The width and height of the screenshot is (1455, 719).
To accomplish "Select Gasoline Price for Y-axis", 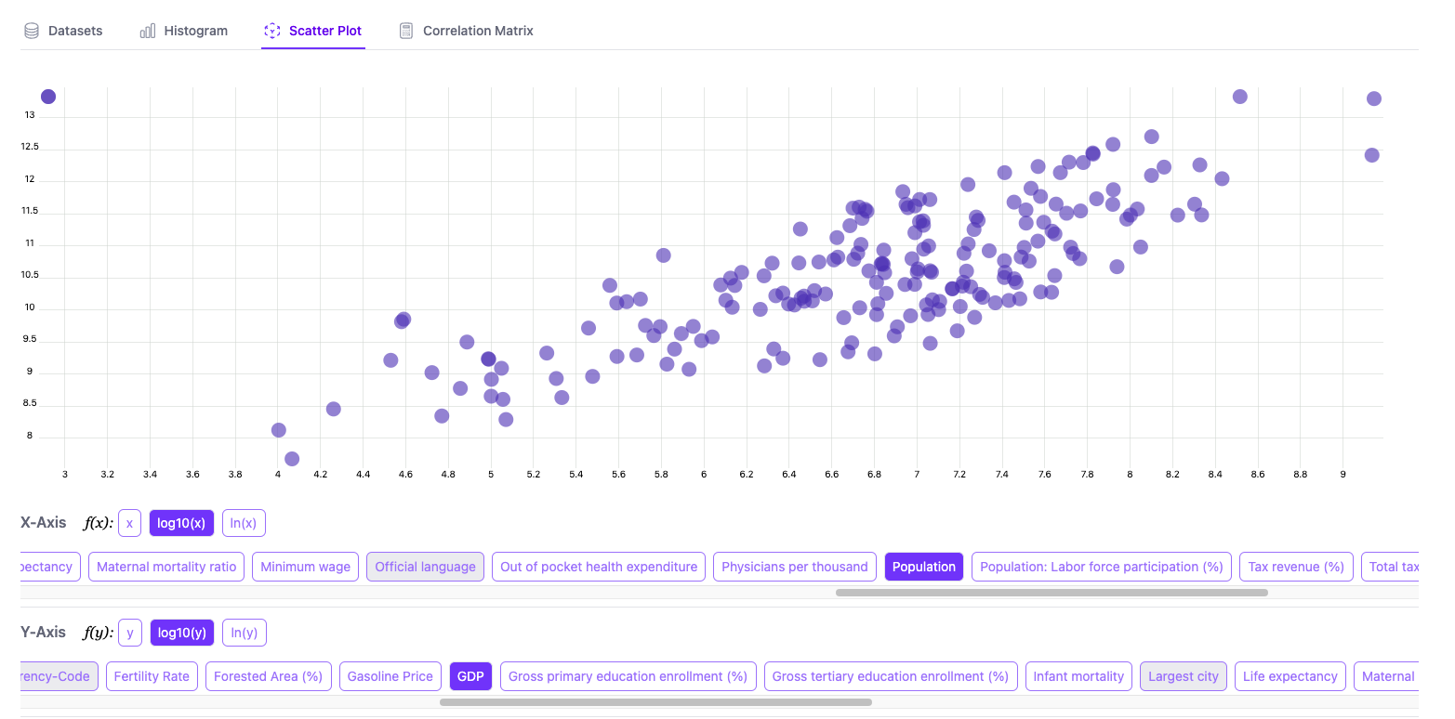I will (x=390, y=676).
